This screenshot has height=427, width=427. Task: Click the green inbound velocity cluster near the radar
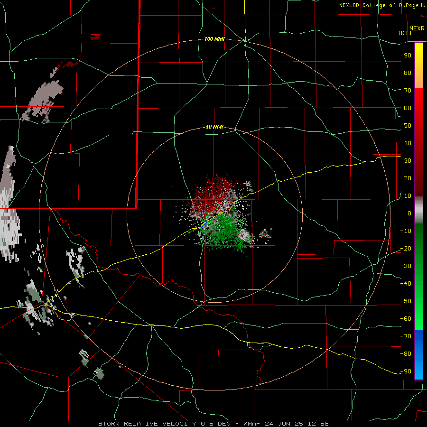(225, 231)
